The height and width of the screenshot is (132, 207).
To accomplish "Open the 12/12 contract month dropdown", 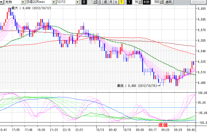I will click(77, 2).
